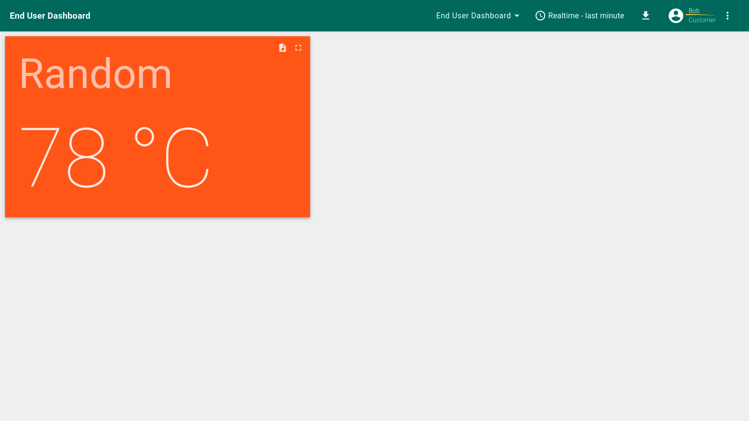
Task: Click the export widget data icon
Action: point(282,48)
